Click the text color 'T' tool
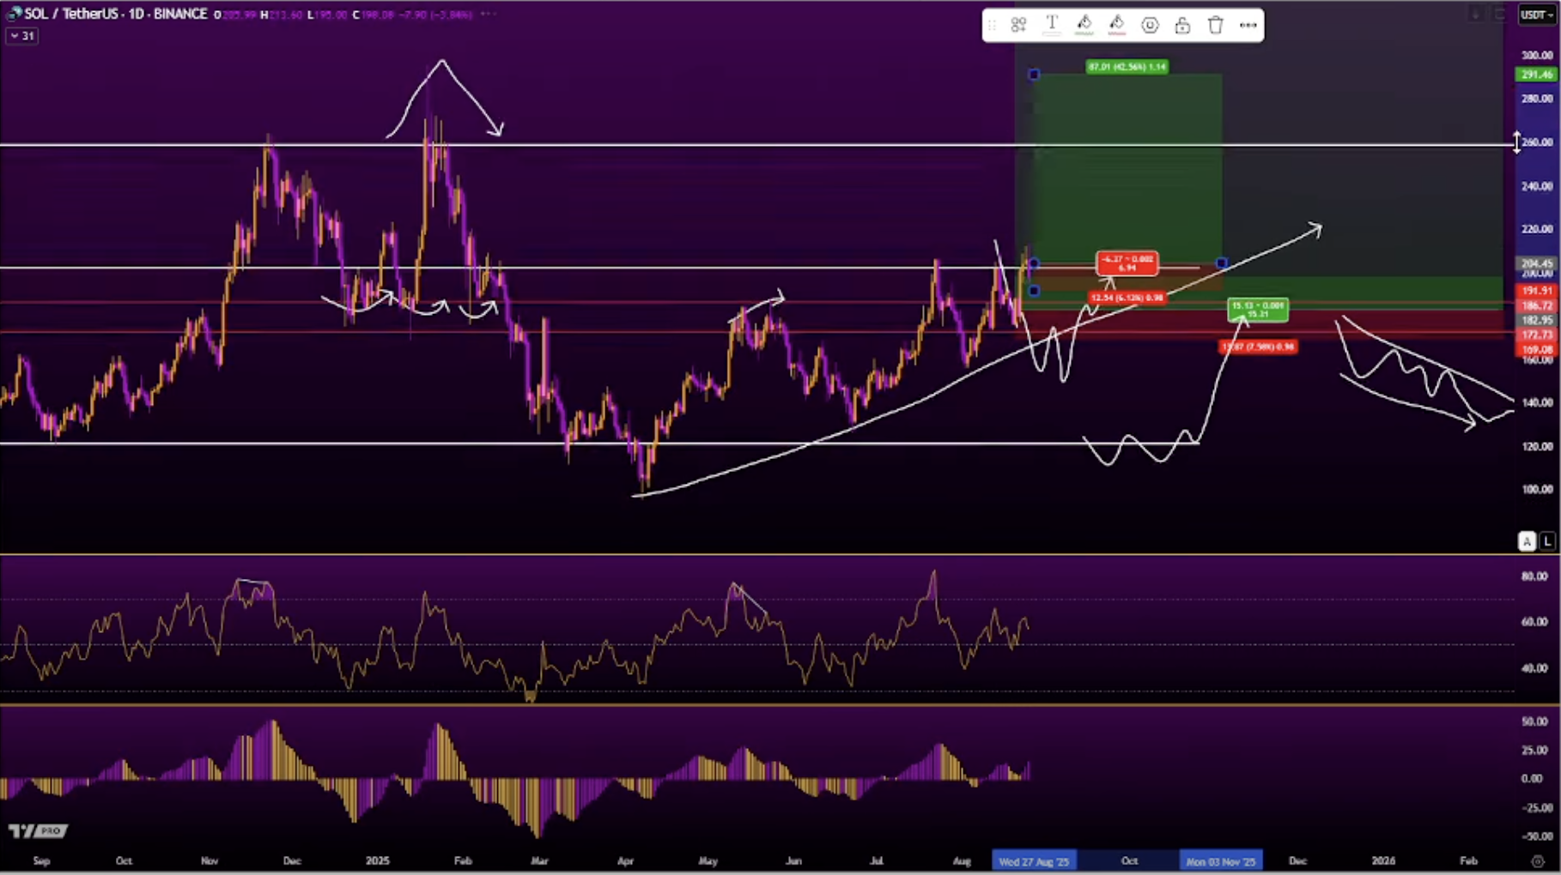Viewport: 1561px width, 875px height. tap(1051, 25)
